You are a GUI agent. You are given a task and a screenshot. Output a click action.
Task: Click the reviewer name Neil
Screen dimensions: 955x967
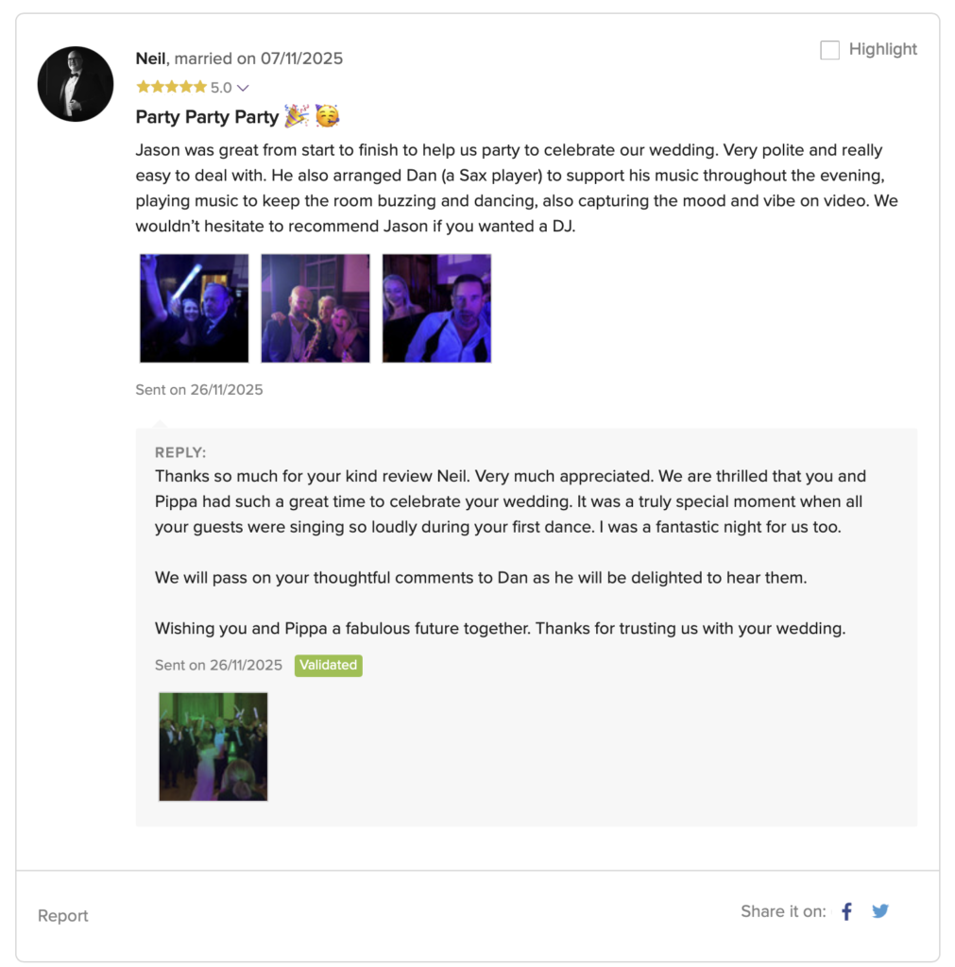150,59
